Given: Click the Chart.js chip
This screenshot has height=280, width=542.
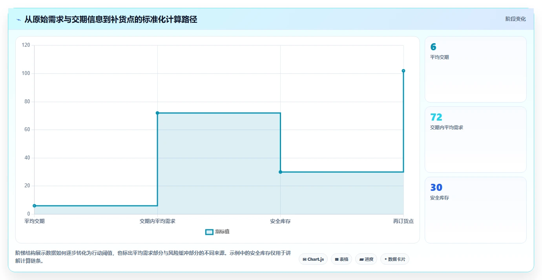Looking at the screenshot, I should [x=313, y=259].
